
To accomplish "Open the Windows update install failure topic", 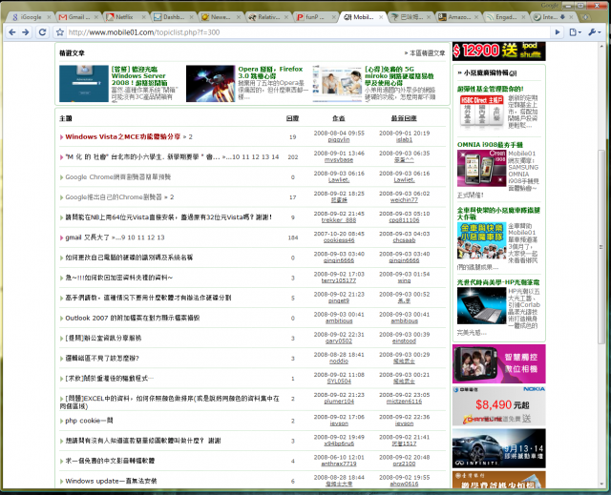I will [111, 481].
